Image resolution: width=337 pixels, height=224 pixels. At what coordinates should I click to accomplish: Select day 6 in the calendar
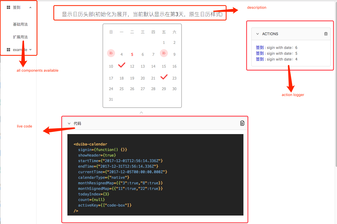point(143,54)
